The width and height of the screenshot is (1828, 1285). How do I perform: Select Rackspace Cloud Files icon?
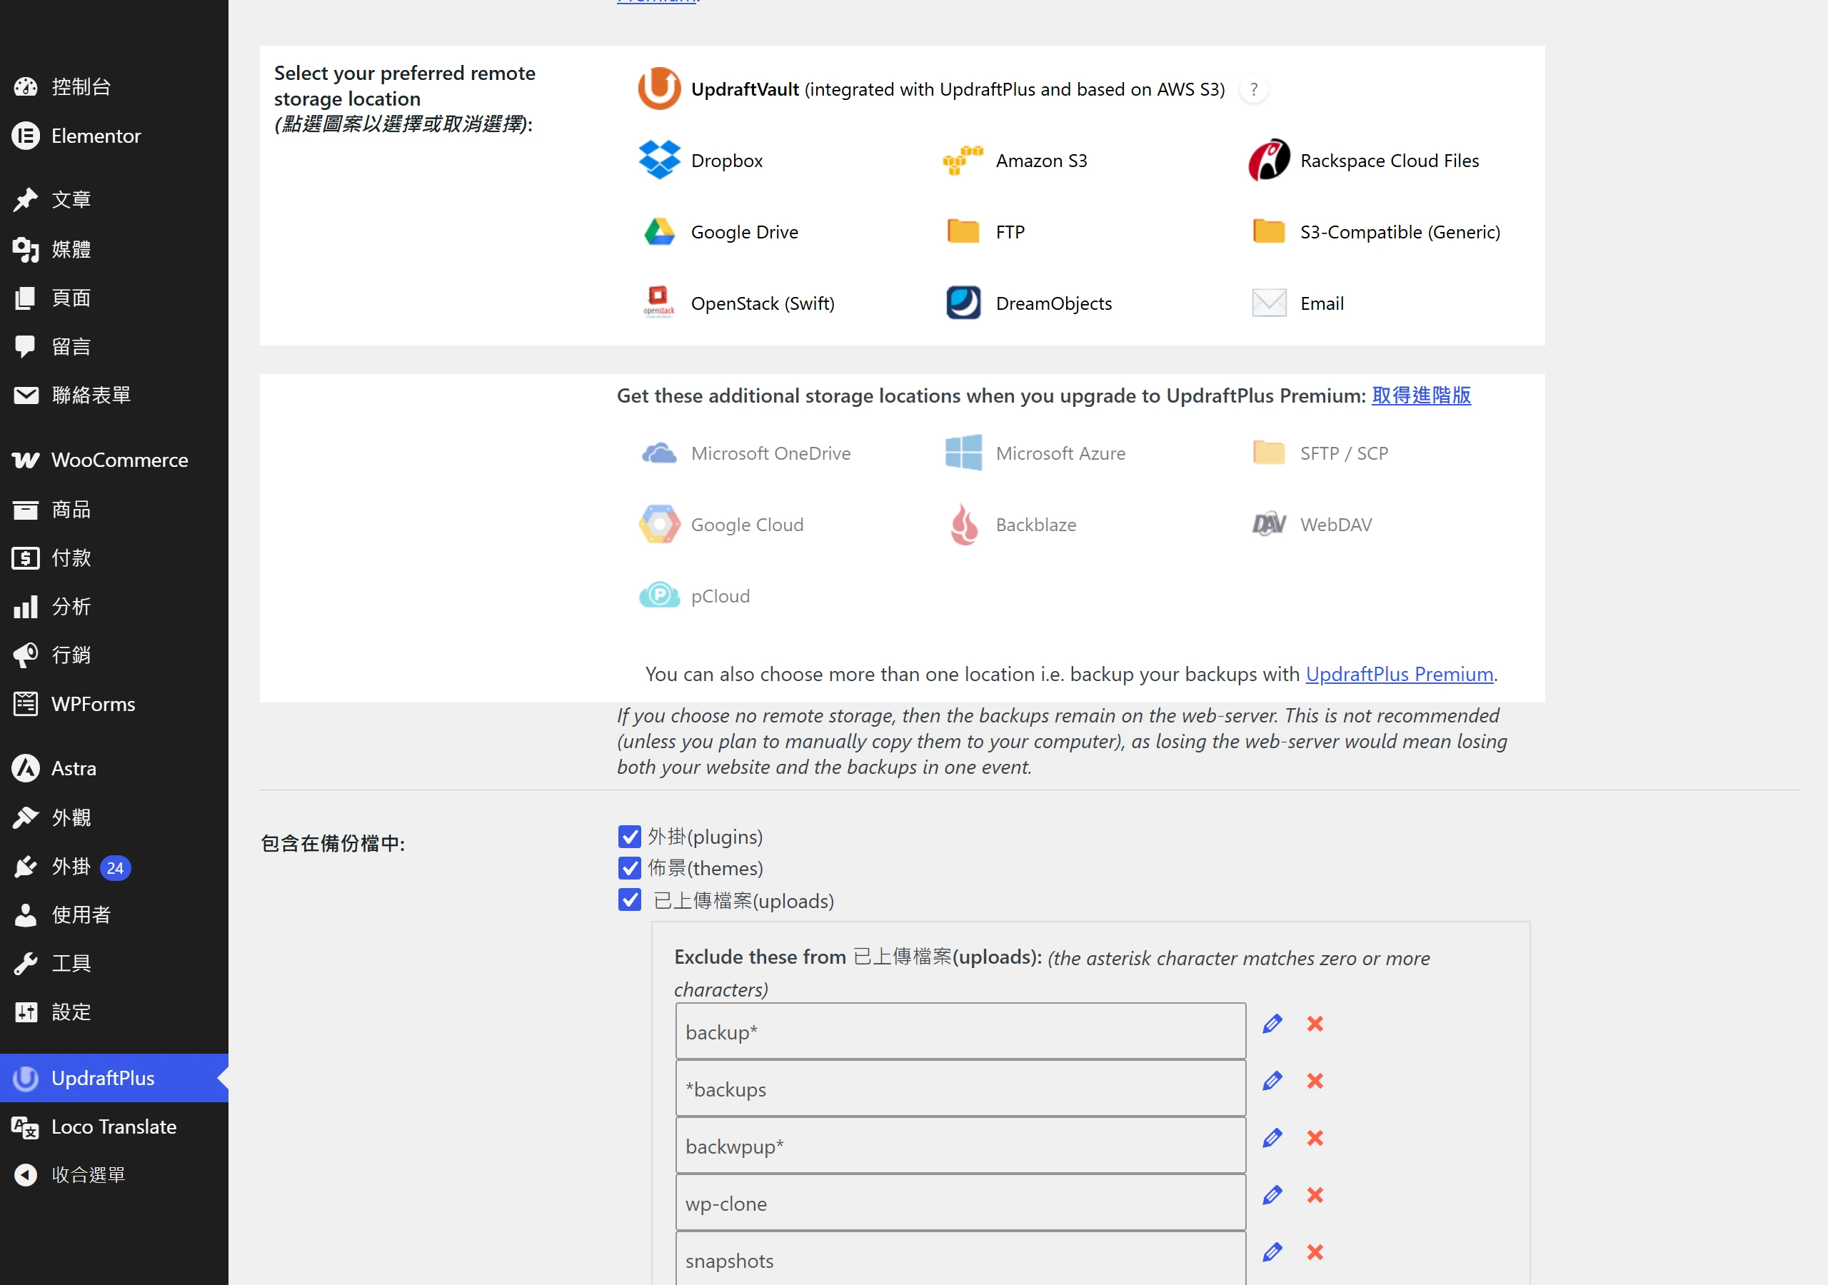1269,160
